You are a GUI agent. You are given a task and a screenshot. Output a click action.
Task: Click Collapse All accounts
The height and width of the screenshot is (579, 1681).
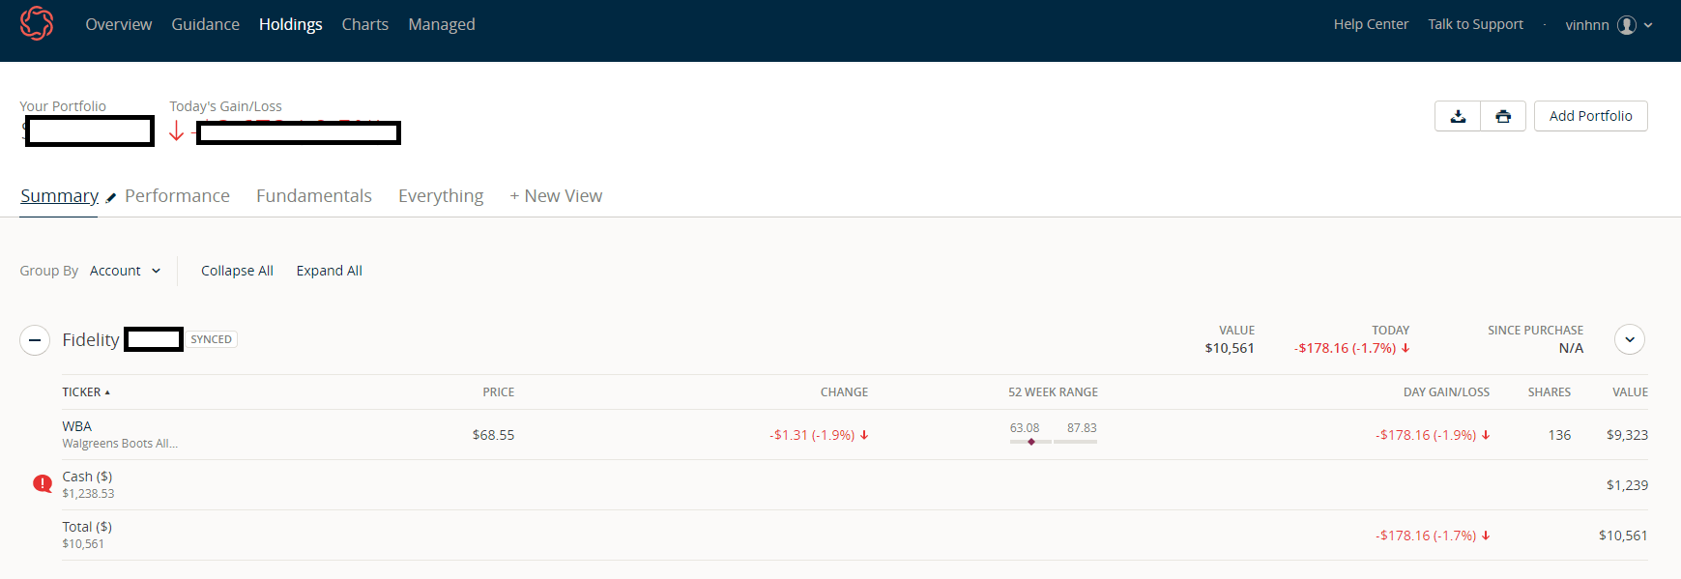(x=237, y=271)
